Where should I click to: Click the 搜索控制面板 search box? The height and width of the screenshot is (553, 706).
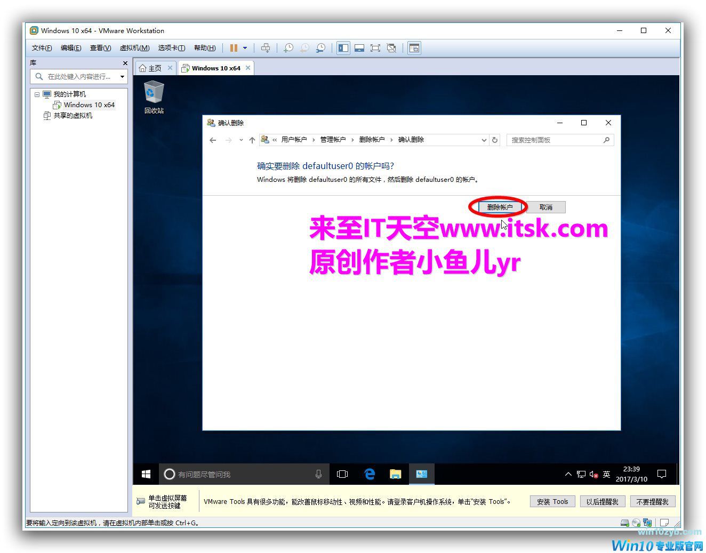560,140
